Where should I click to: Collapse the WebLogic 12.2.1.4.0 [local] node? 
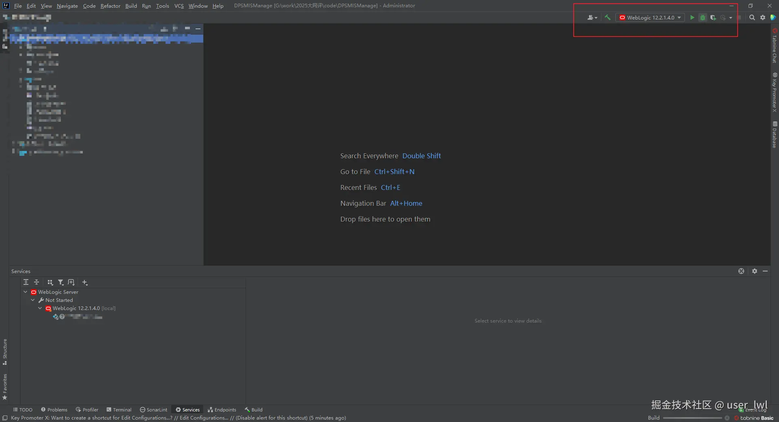click(x=40, y=308)
